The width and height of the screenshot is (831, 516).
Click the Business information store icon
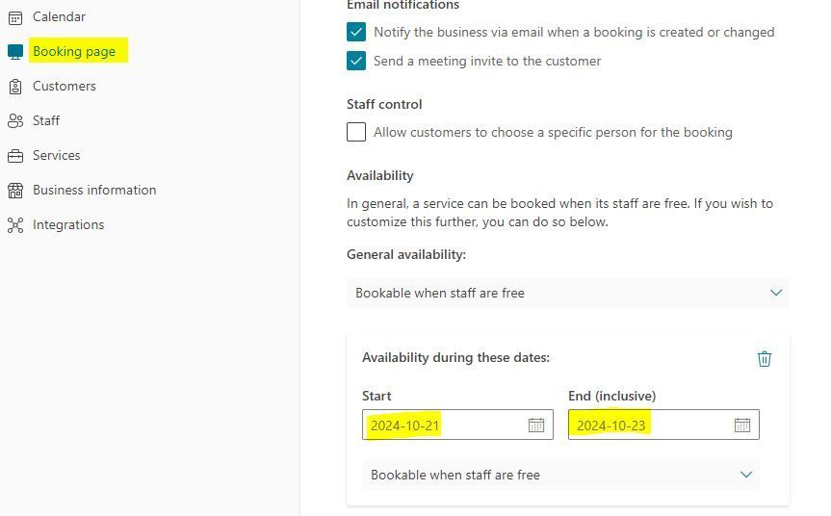(15, 191)
